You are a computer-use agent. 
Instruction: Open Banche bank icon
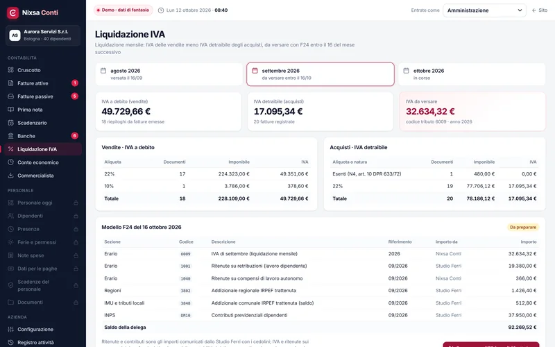(11, 135)
